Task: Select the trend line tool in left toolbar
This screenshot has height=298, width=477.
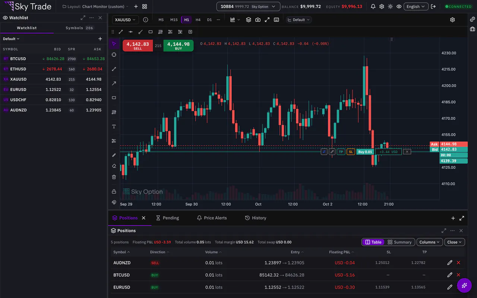Action: pyautogui.click(x=114, y=69)
